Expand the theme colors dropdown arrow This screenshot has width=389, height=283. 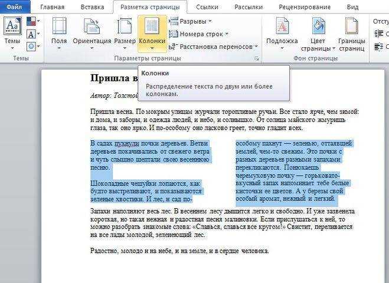point(38,21)
